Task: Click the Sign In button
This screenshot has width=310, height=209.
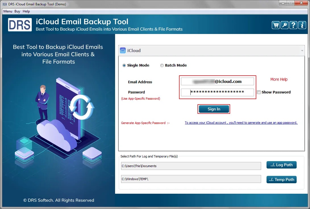Action: coord(214,109)
